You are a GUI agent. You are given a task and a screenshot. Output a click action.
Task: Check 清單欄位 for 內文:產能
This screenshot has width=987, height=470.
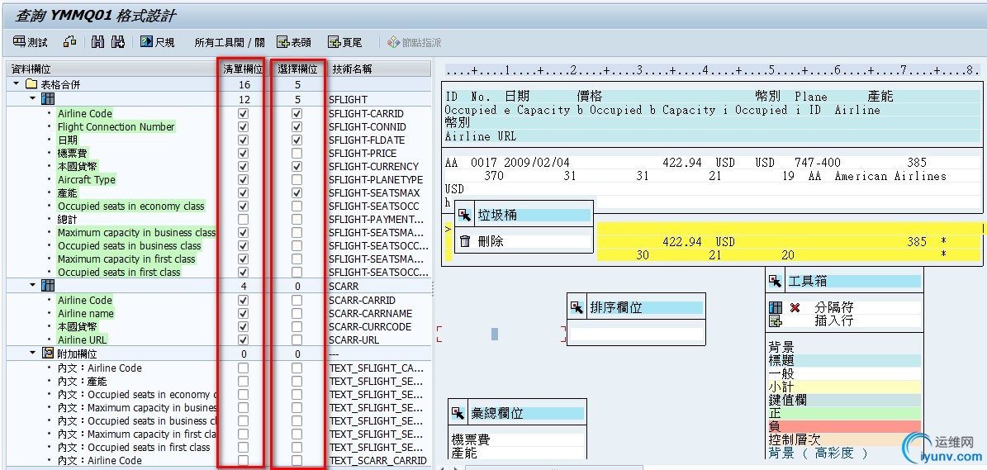point(244,382)
